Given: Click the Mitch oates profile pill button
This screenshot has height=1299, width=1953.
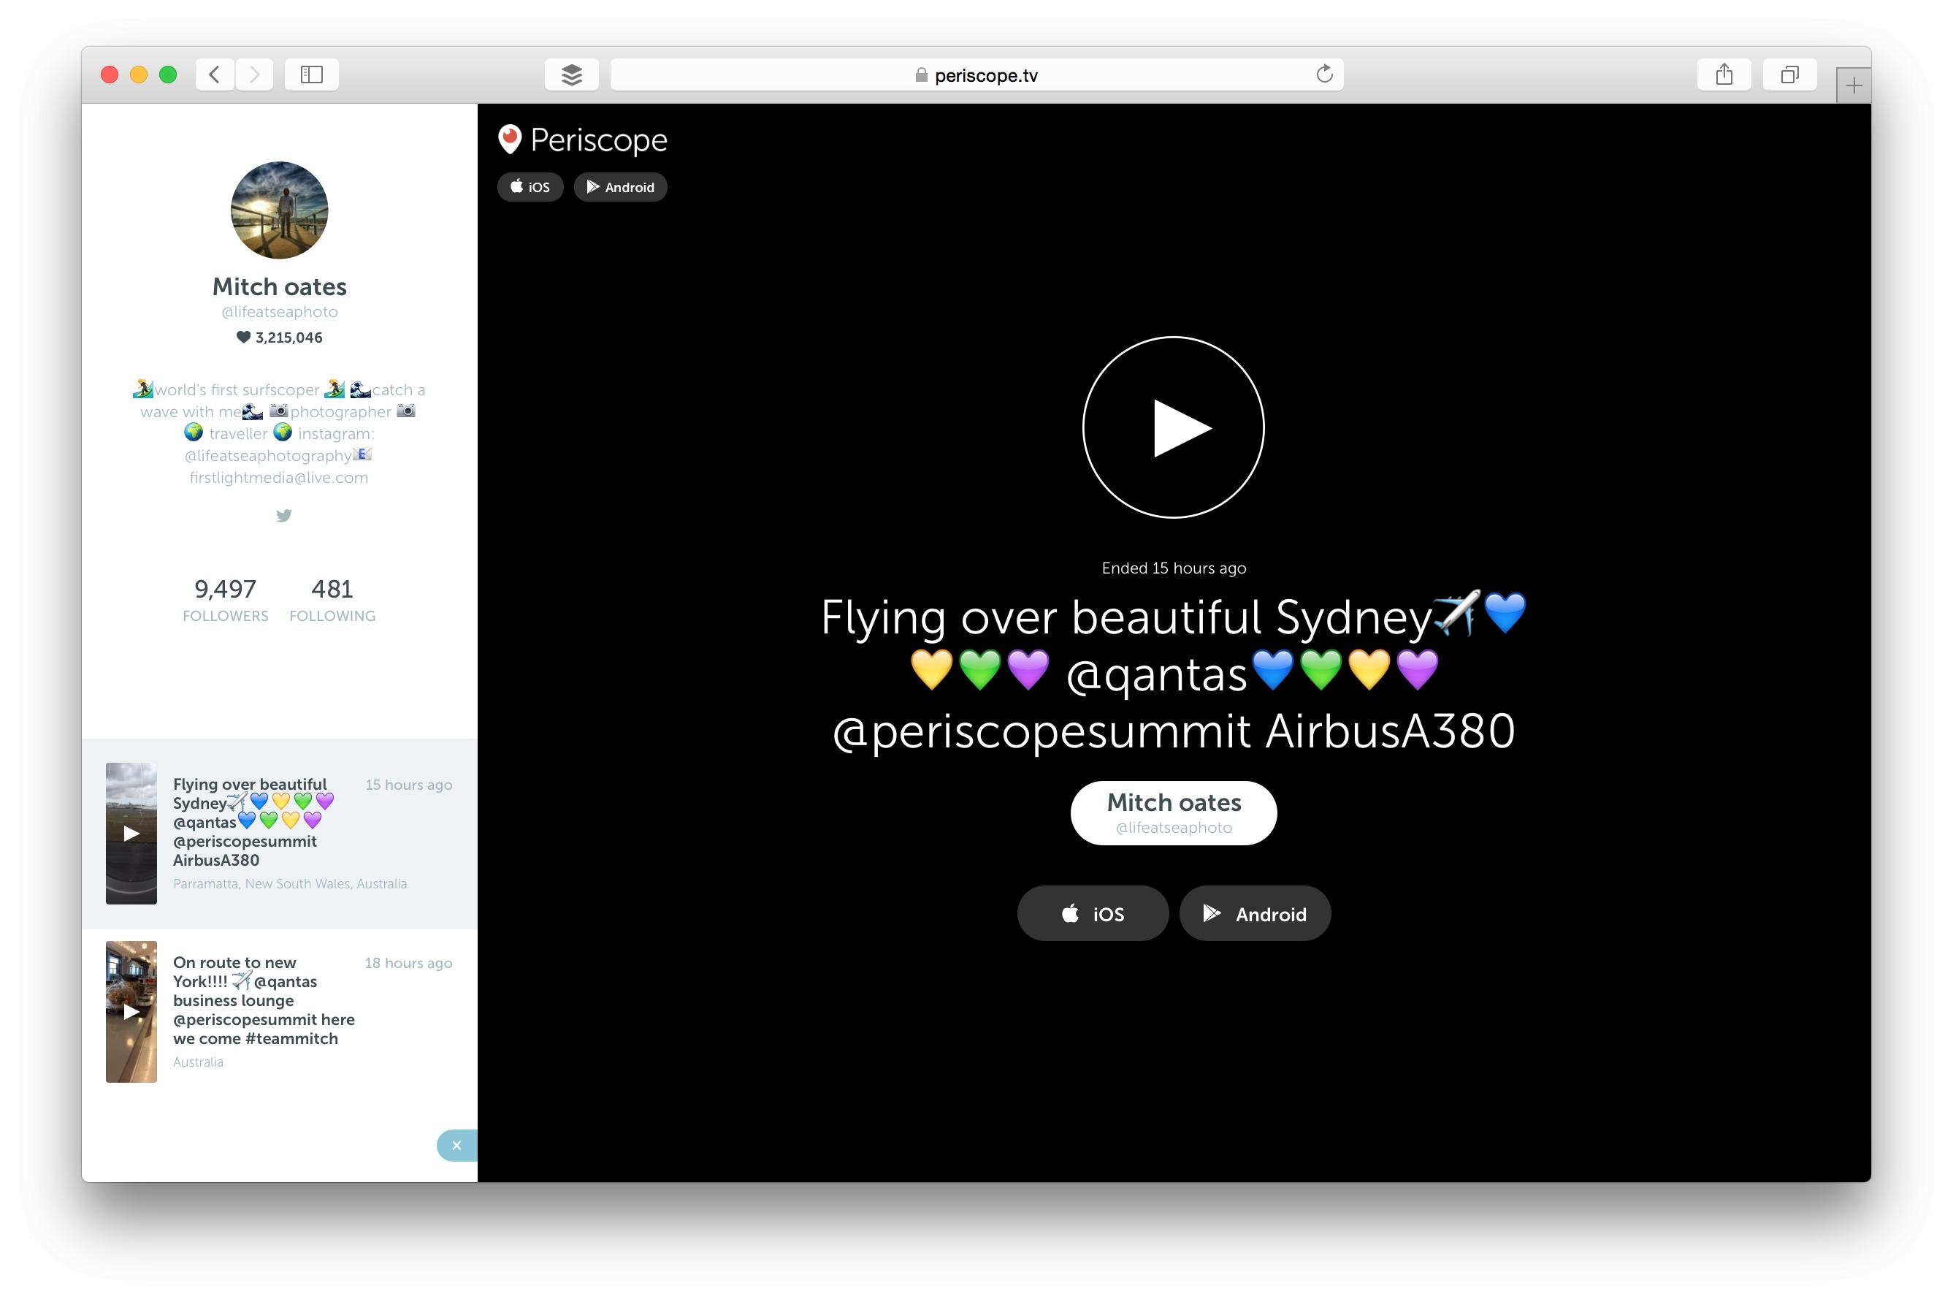Looking at the screenshot, I should tap(1173, 812).
